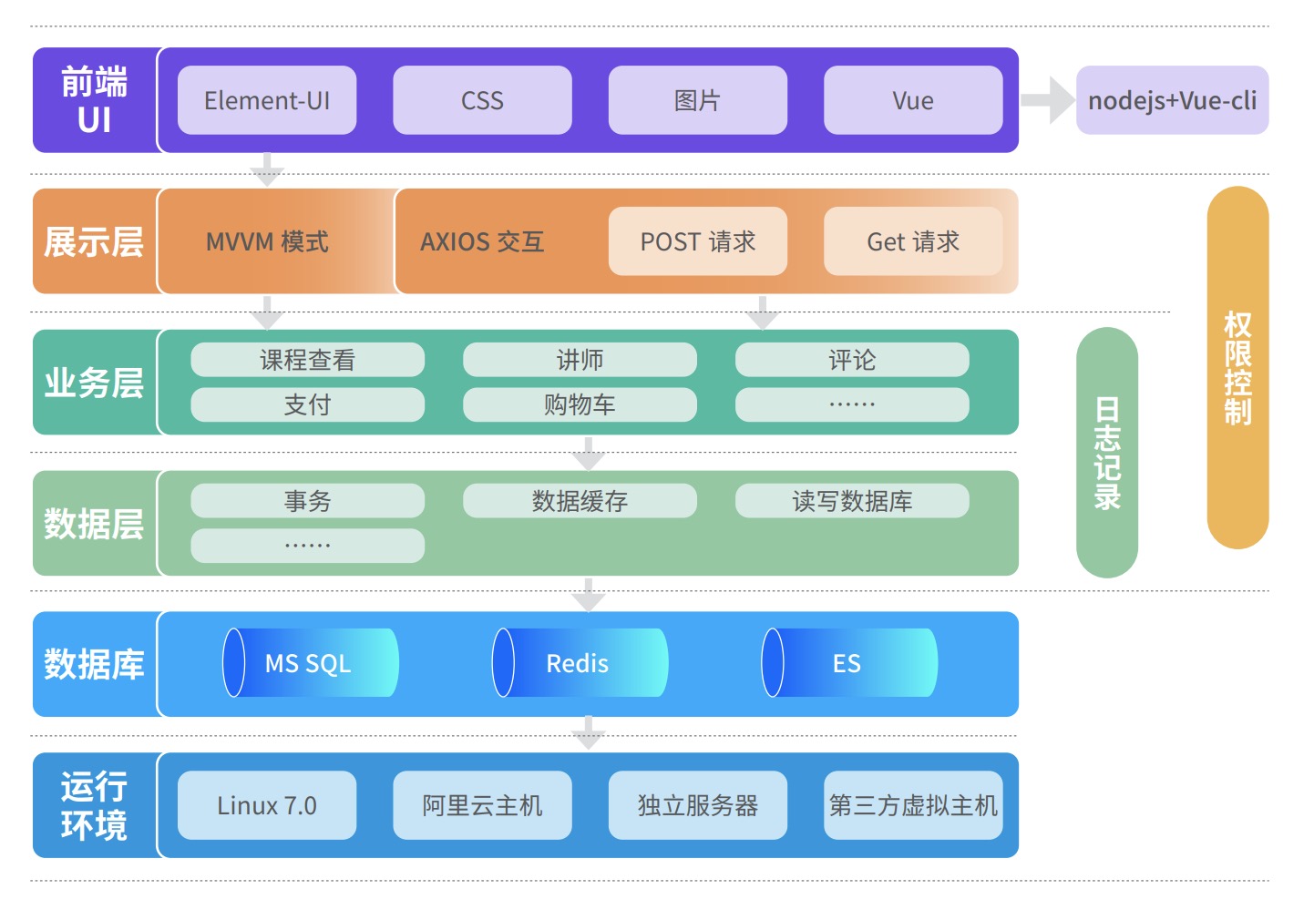Enable the POST 请求 option
1314x920 pixels.
click(x=697, y=241)
